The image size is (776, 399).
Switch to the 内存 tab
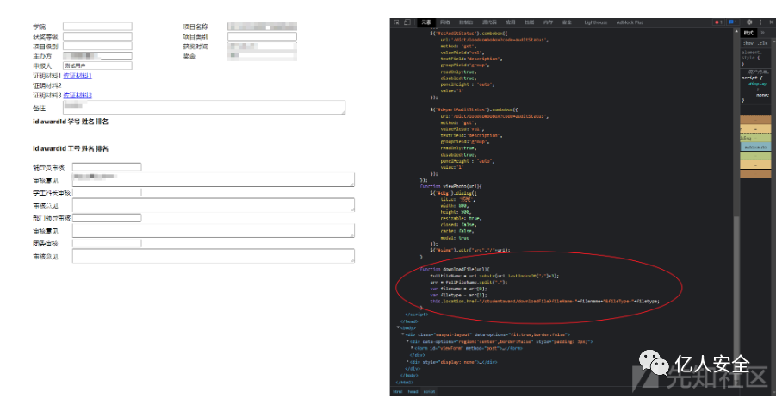pyautogui.click(x=548, y=22)
